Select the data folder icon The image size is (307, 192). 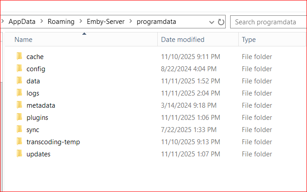click(19, 81)
